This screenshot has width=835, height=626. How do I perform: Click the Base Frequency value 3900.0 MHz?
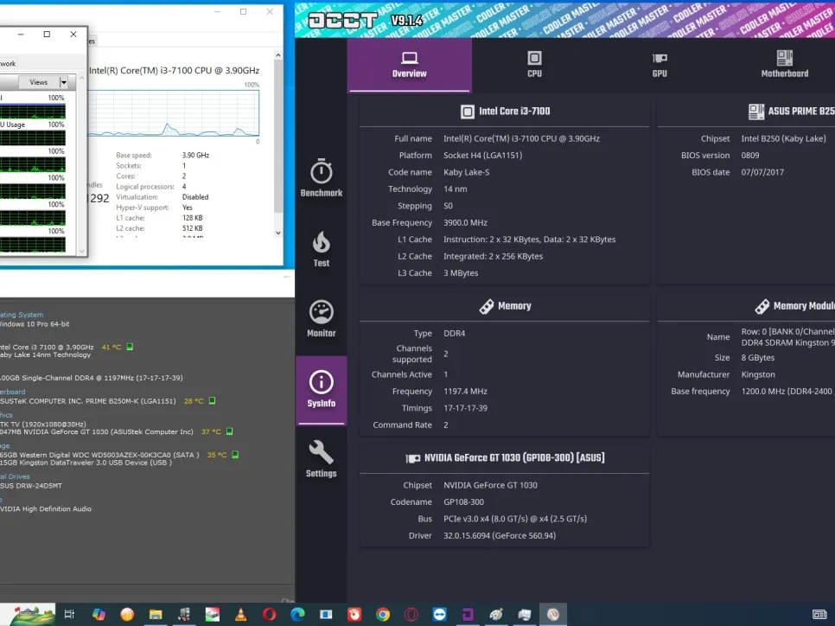click(x=465, y=223)
